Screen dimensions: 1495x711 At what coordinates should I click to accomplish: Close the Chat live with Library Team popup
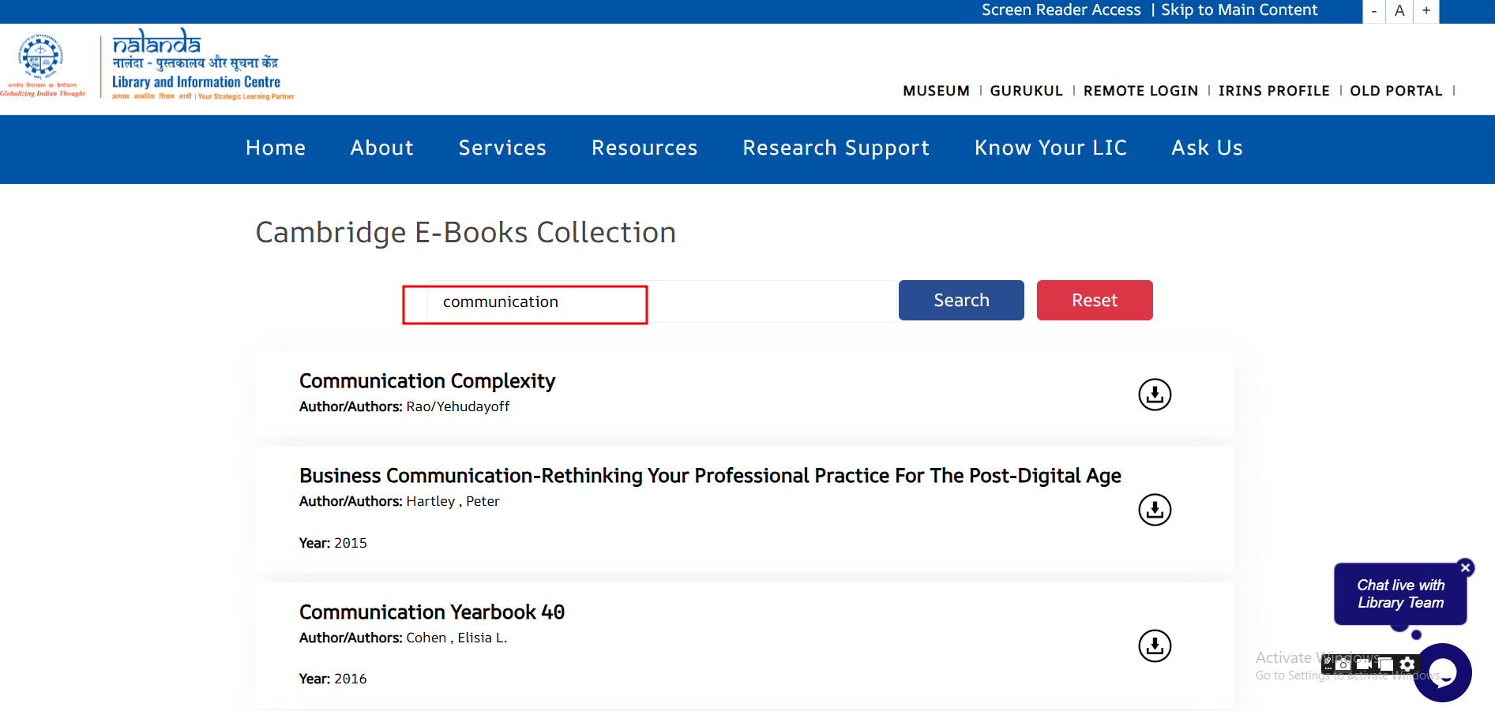point(1465,567)
